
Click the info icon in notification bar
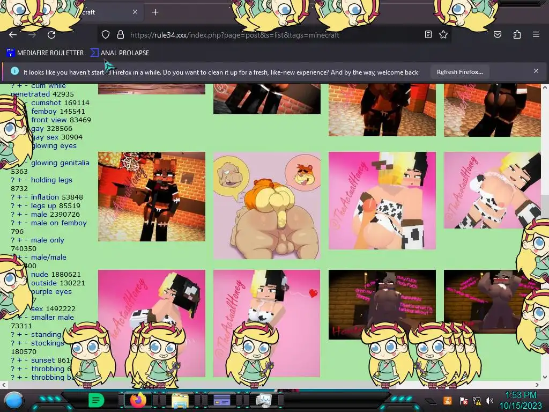(14, 71)
